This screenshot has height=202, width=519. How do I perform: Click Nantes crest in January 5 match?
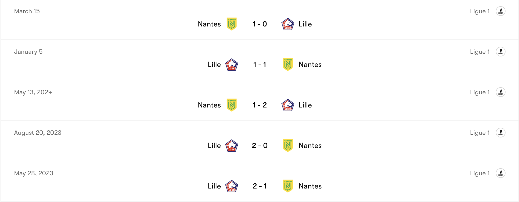pyautogui.click(x=288, y=65)
